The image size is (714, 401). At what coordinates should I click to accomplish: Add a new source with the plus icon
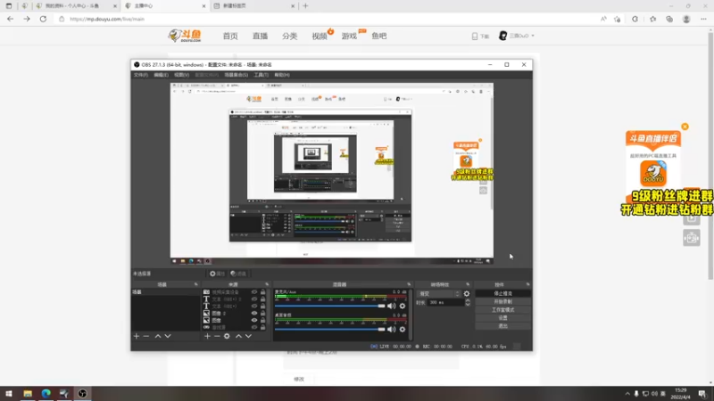(207, 336)
